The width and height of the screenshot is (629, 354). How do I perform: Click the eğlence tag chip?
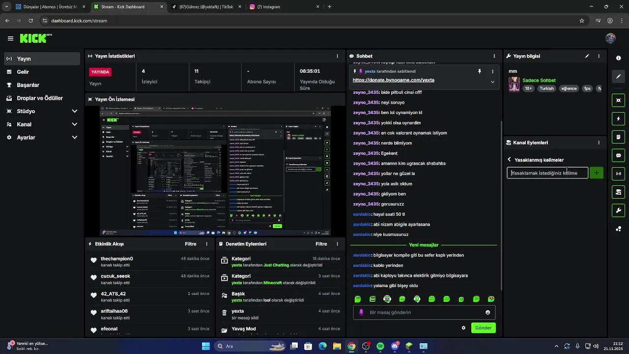[569, 88]
